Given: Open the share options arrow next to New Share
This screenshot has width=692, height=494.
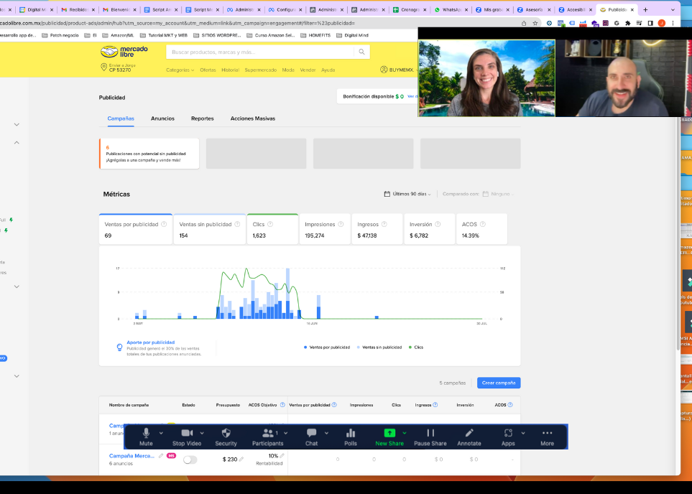Looking at the screenshot, I should (x=405, y=433).
